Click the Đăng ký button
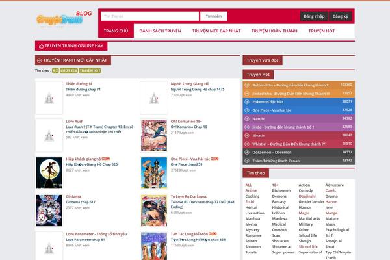 pos(340,16)
